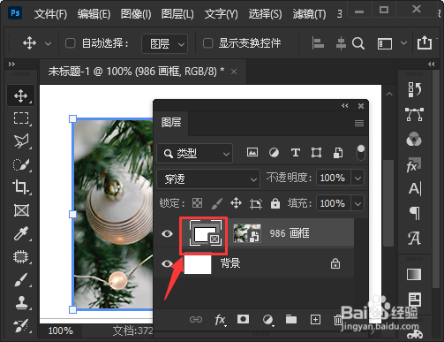Hide the 背景 layer
Screen dimensions: 444x342
tap(167, 263)
